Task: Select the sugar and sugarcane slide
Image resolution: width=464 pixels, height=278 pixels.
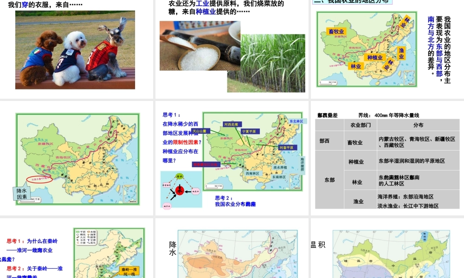Action: pos(232,49)
